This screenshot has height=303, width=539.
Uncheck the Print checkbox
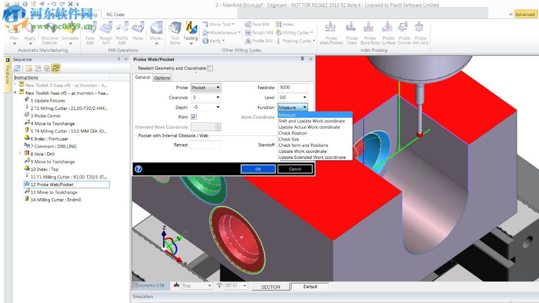pyautogui.click(x=194, y=117)
